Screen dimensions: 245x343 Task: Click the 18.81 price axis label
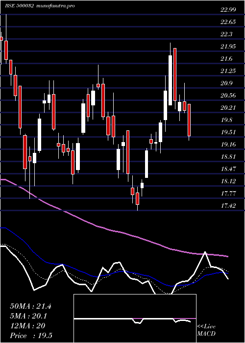228,157
